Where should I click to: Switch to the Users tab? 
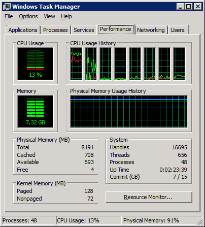(x=178, y=30)
